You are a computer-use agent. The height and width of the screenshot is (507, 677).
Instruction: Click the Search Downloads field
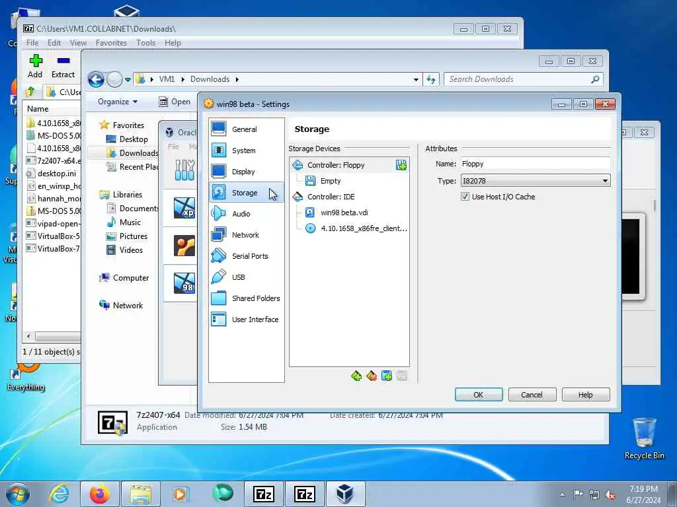click(518, 79)
